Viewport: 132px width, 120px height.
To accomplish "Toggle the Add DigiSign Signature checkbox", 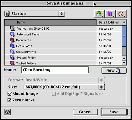I will (54, 94).
